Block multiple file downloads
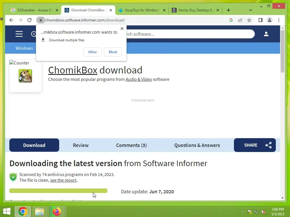Viewport: 290px width, 217px height. [x=113, y=52]
